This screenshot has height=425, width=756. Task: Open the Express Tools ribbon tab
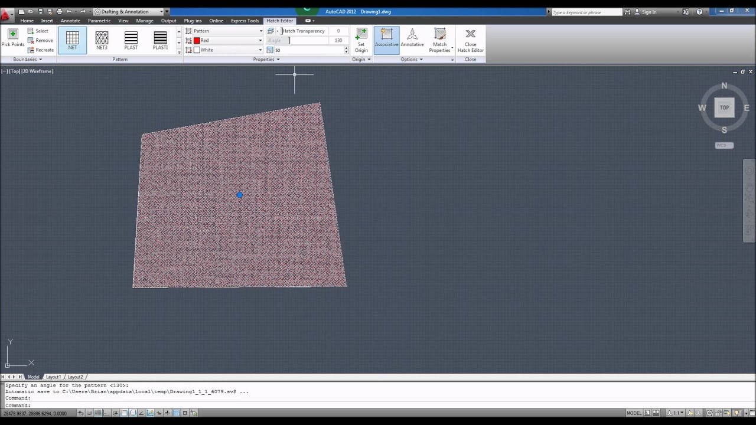tap(245, 21)
